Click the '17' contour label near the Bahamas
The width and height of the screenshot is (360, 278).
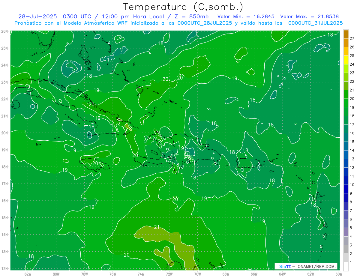tap(110, 60)
